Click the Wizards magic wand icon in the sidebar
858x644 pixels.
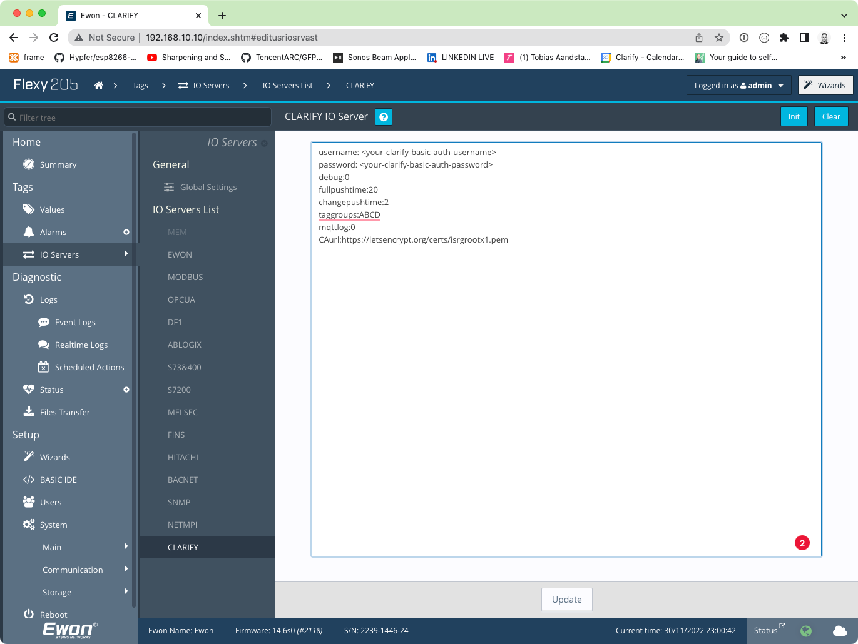29,457
